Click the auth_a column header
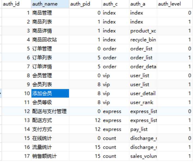The width and height of the screenshot is (193, 166). pyautogui.click(x=143, y=4)
